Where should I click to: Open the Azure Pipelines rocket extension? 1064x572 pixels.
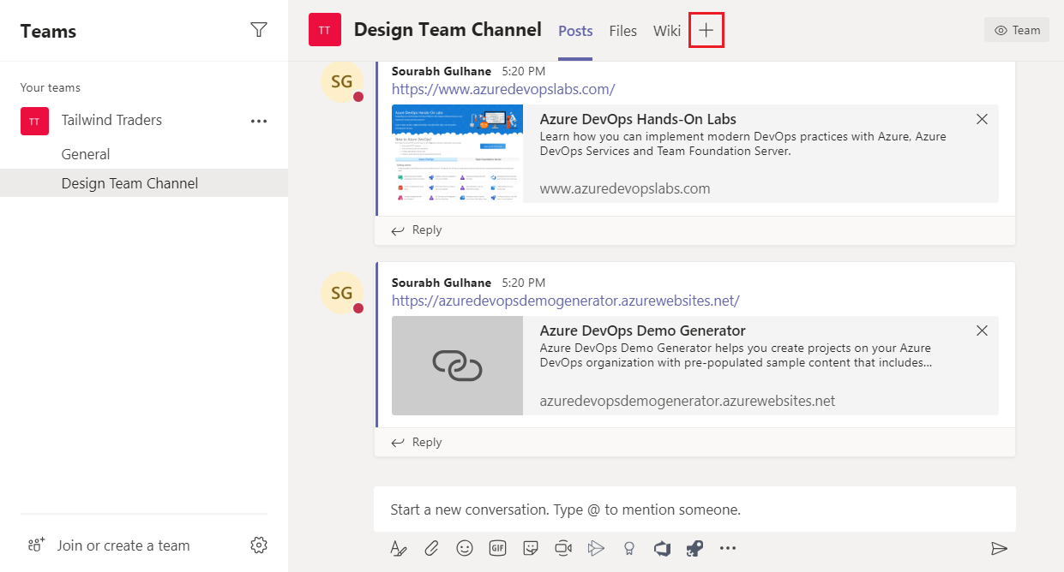pos(694,548)
